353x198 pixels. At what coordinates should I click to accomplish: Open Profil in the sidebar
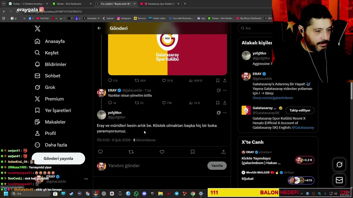(45, 133)
